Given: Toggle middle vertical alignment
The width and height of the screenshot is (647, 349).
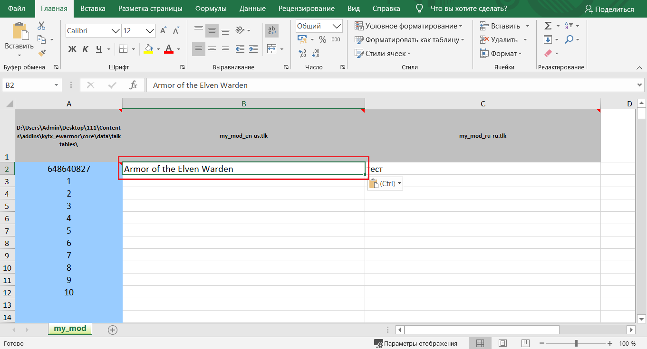Looking at the screenshot, I should coord(212,30).
